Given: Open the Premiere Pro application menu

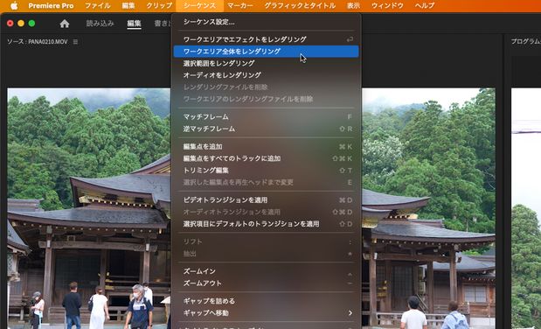Looking at the screenshot, I should click(x=51, y=6).
